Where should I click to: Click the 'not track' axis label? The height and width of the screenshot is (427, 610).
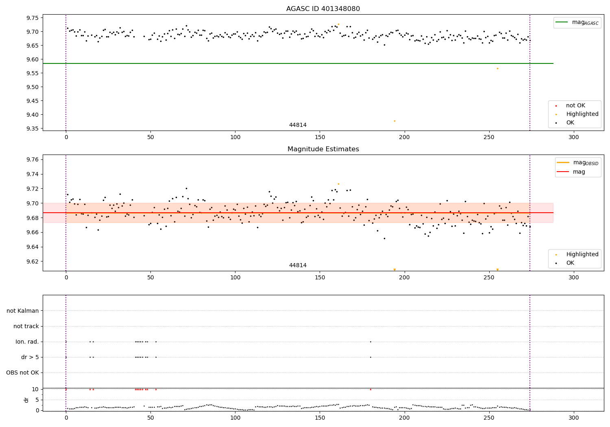(x=26, y=326)
